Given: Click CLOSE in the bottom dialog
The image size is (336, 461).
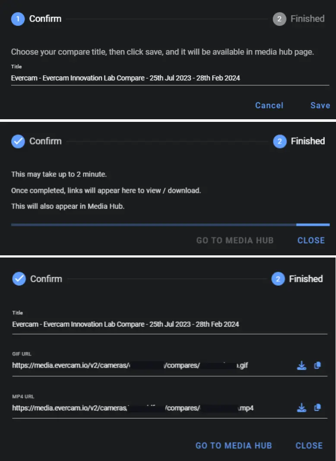Looking at the screenshot, I should point(309,445).
